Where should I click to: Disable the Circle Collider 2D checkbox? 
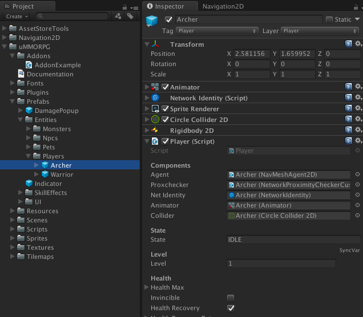pyautogui.click(x=165, y=120)
